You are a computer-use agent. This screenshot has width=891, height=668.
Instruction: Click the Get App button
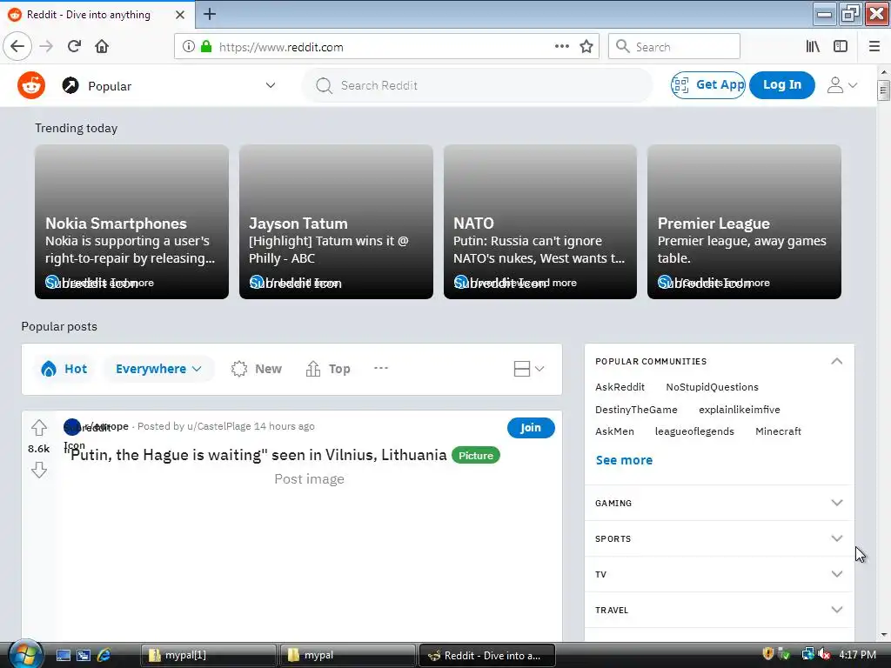click(708, 85)
